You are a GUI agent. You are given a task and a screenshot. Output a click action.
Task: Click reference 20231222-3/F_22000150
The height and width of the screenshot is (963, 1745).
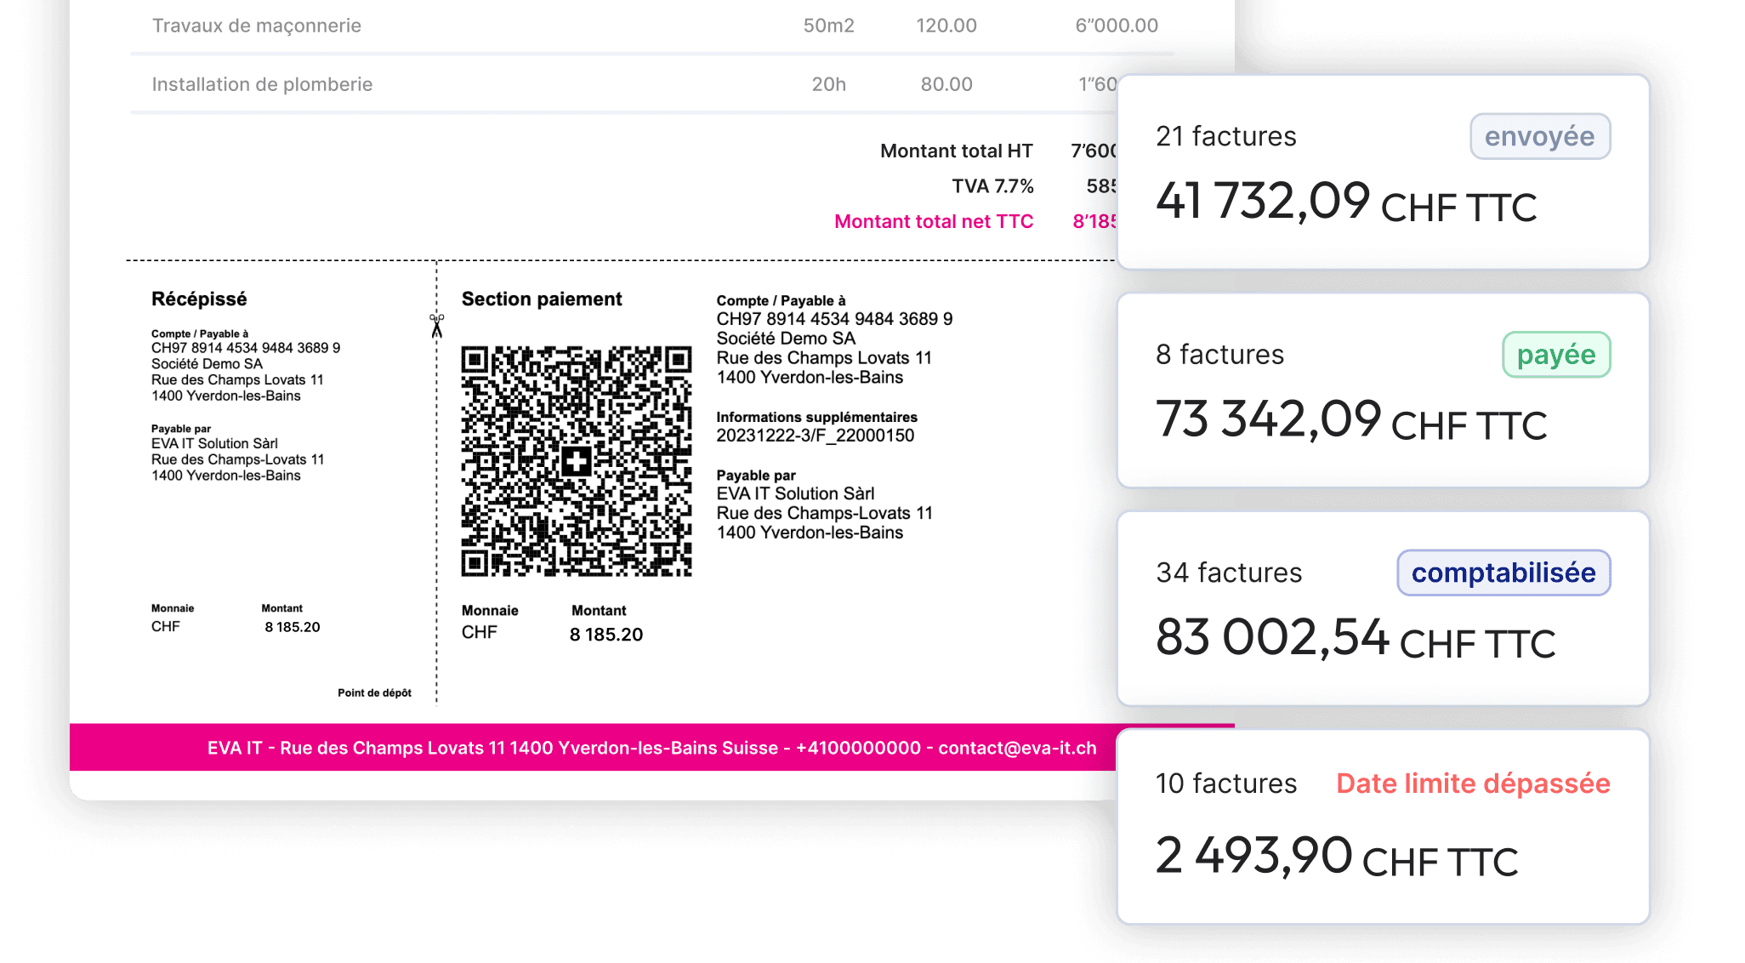[x=815, y=436]
